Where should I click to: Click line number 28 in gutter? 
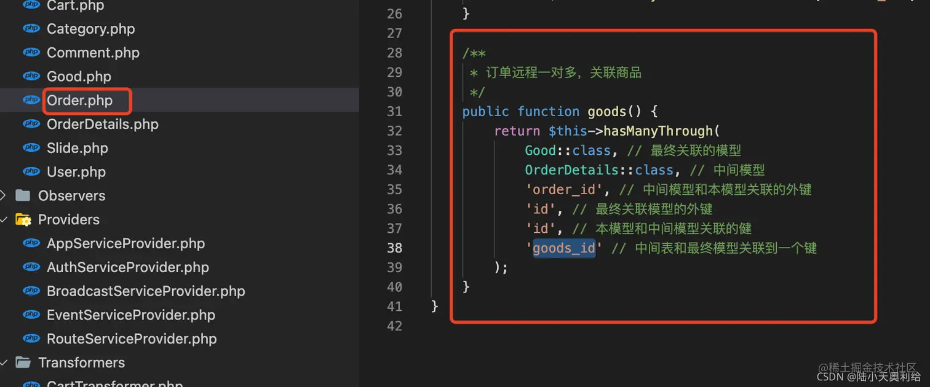394,53
